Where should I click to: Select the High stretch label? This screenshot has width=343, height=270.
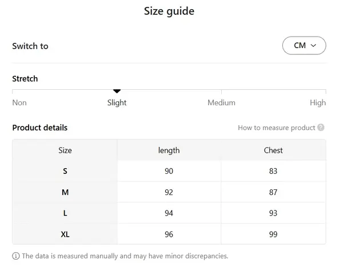click(318, 103)
